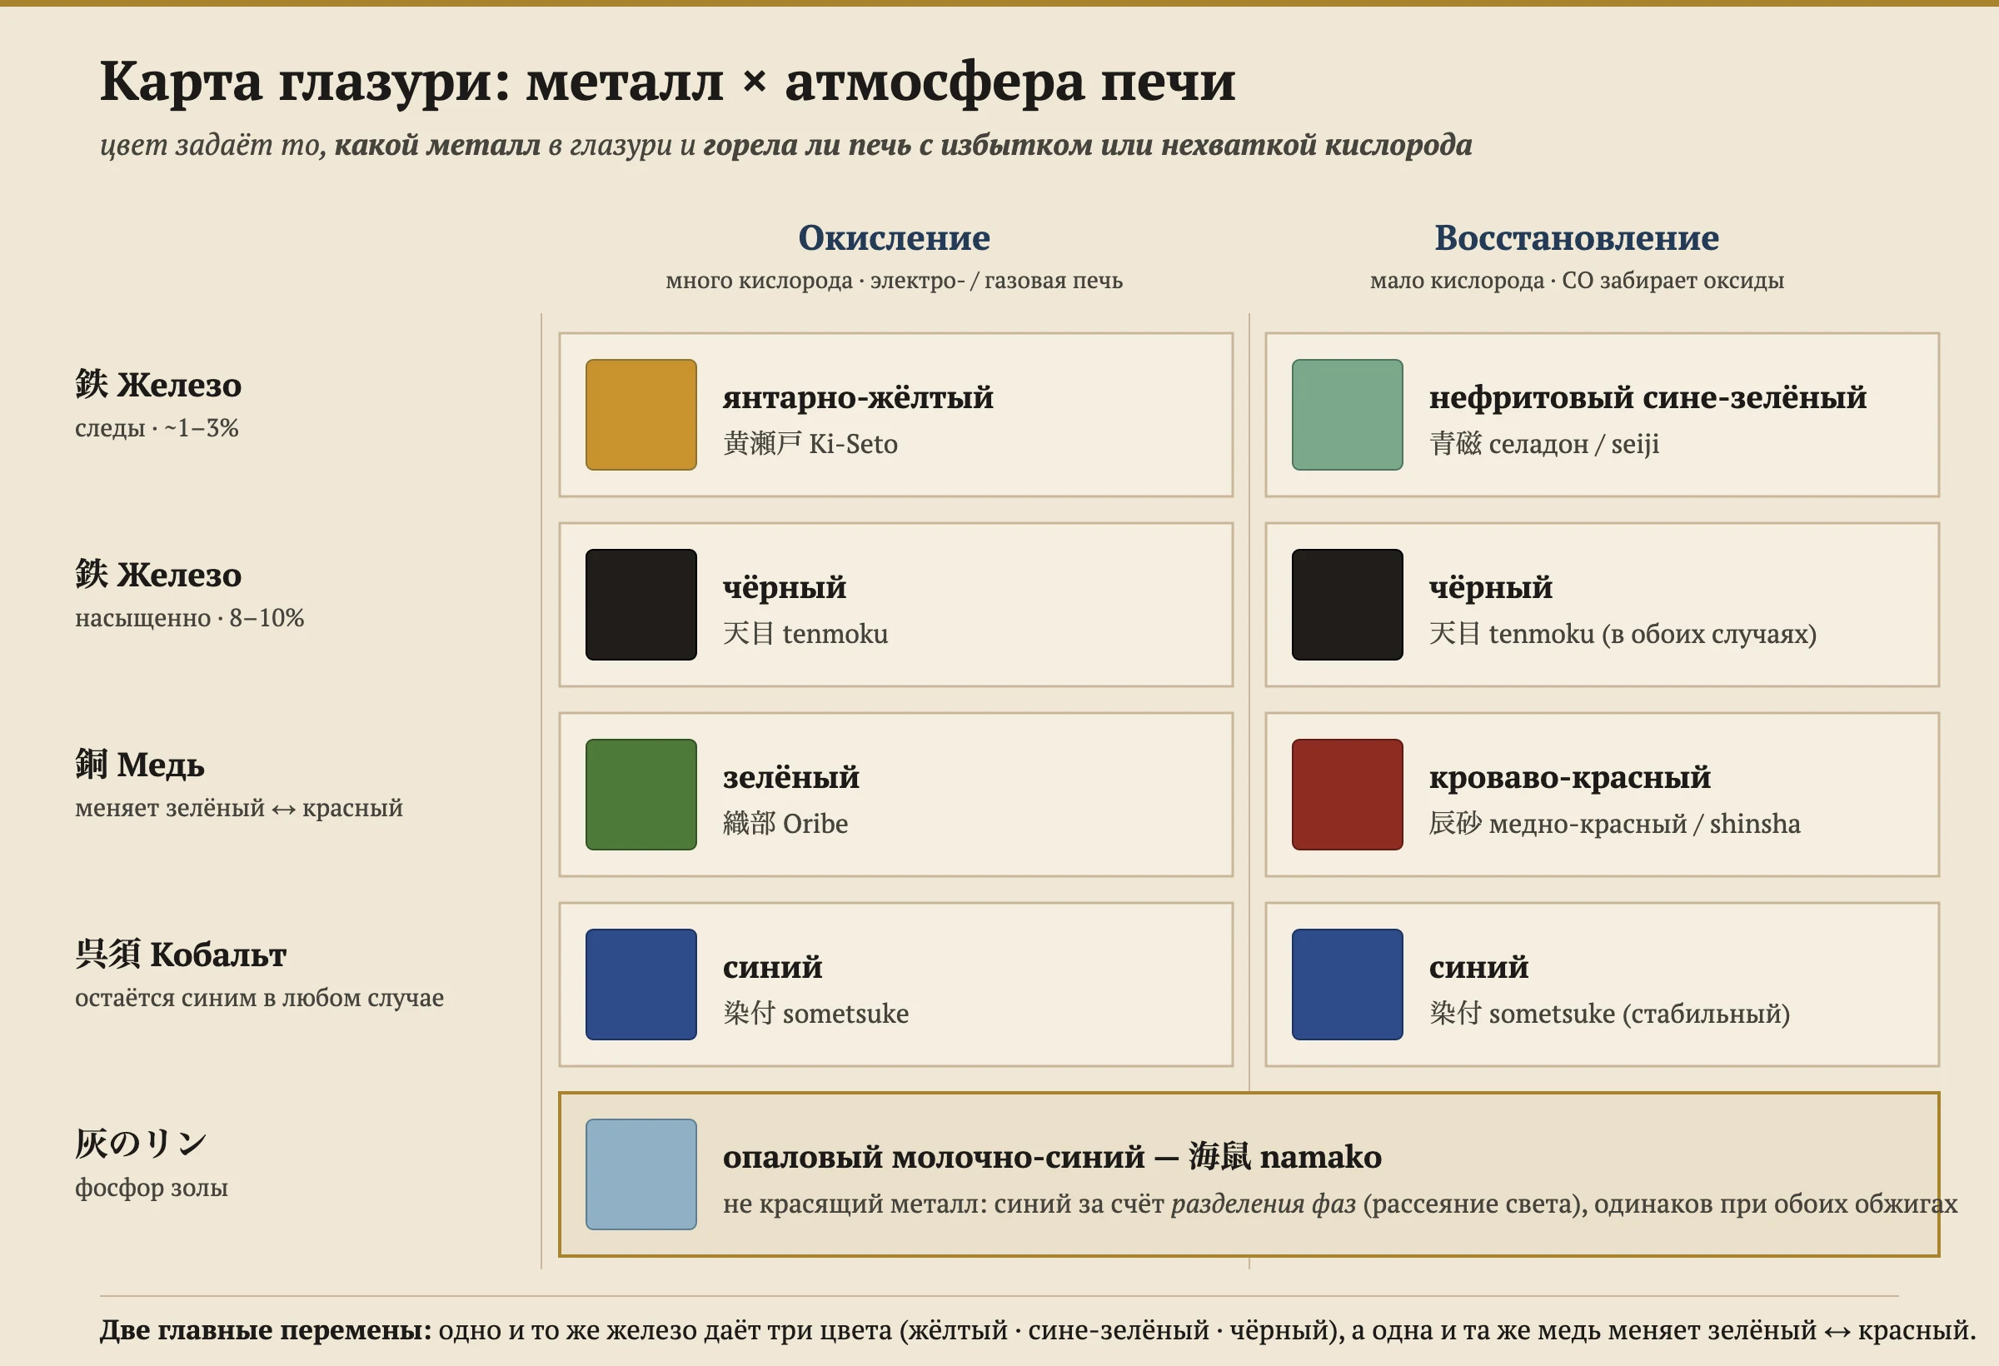Click the blood-red shinsha color swatch
1999x1366 pixels.
(x=1347, y=795)
